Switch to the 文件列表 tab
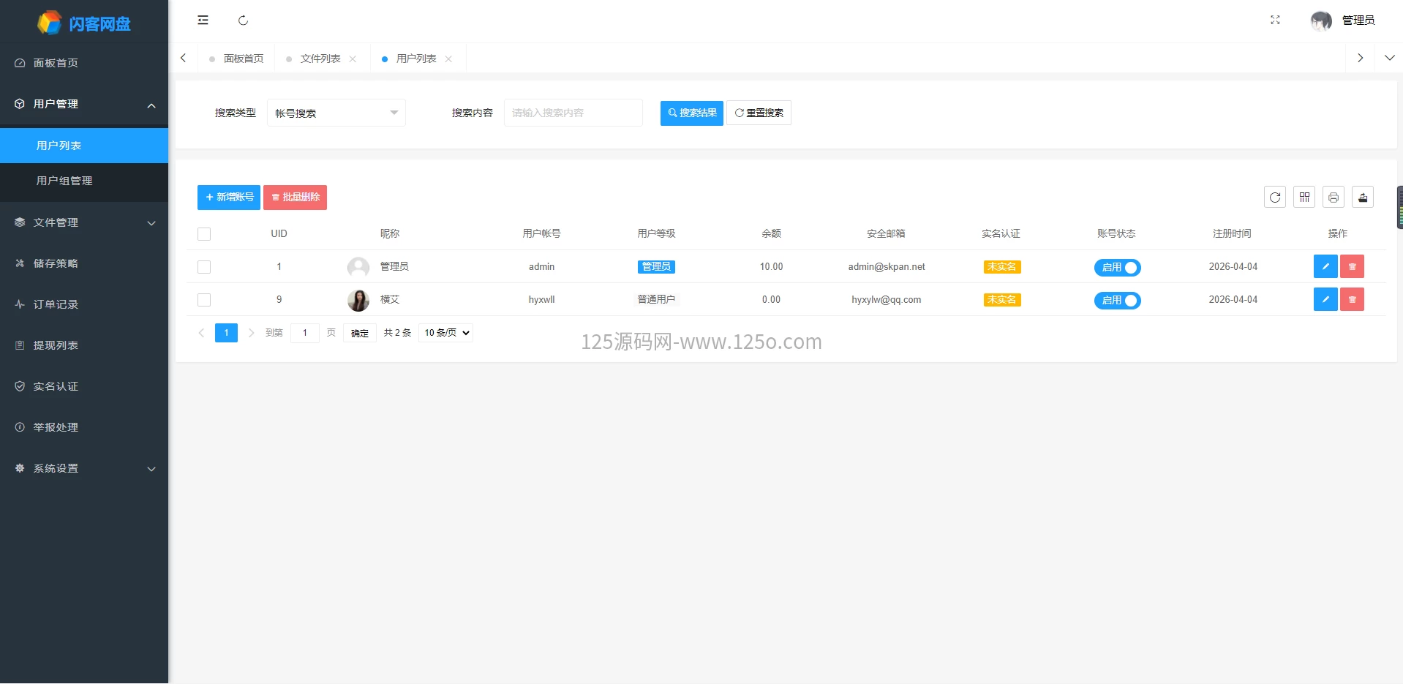The height and width of the screenshot is (684, 1403). click(x=320, y=59)
